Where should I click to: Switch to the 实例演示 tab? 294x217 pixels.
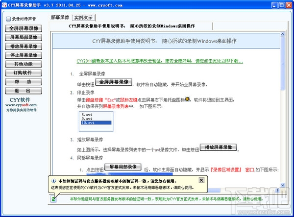(x=84, y=18)
